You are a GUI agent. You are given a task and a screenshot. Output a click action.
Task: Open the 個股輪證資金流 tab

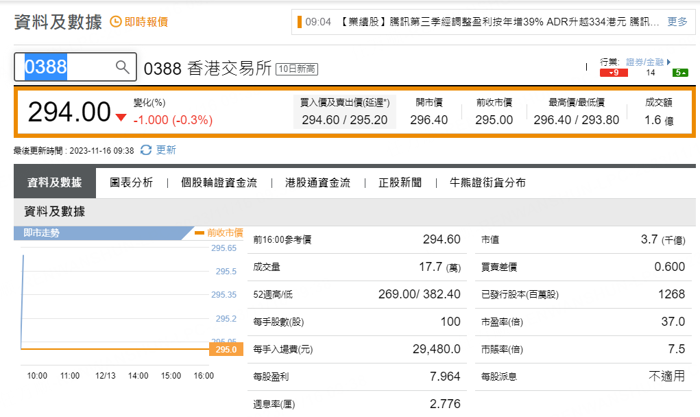point(219,182)
